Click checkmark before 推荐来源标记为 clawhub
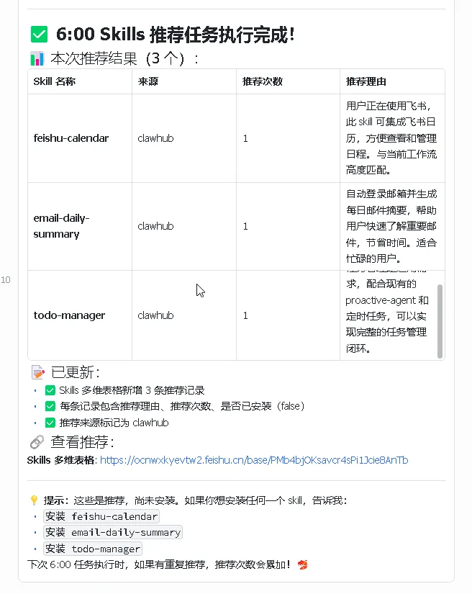Image resolution: width=472 pixels, height=594 pixels. pyautogui.click(x=50, y=423)
